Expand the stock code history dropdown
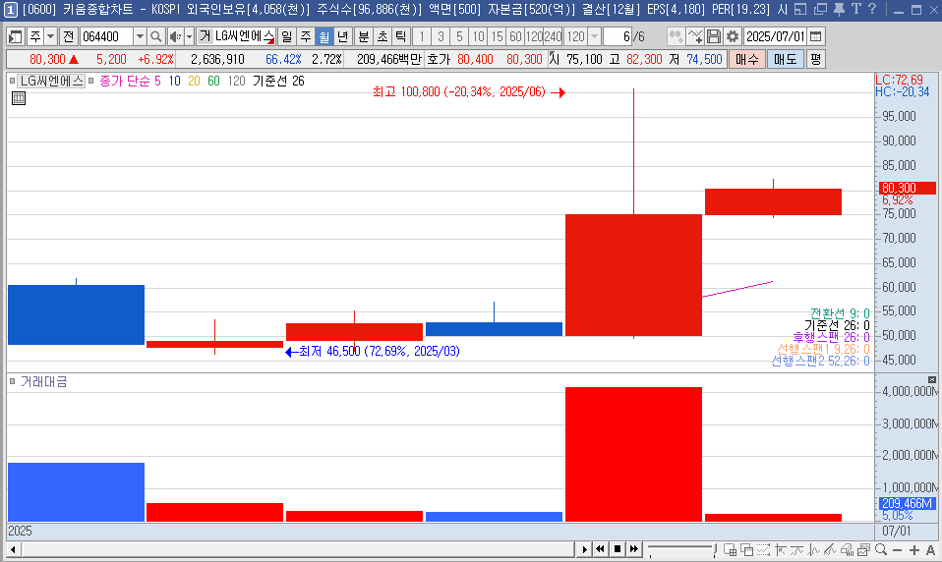 (140, 36)
